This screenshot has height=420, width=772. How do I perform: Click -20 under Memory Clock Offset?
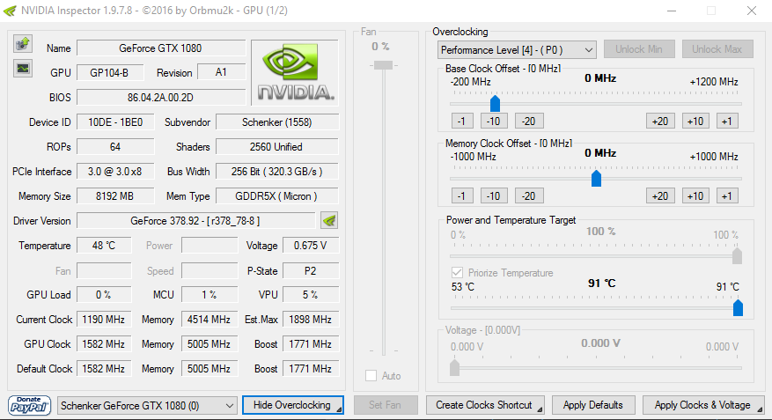(529, 196)
